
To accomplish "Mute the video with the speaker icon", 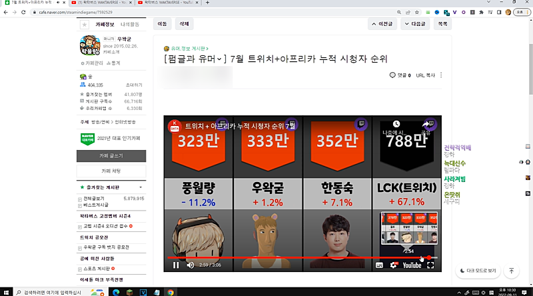I will click(191, 265).
